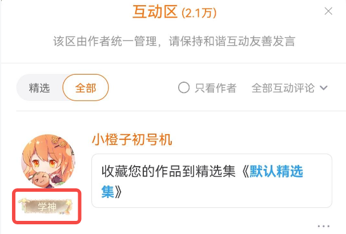The width and height of the screenshot is (346, 234).
Task: Click the 学神 badge under the avatar
Action: (46, 207)
